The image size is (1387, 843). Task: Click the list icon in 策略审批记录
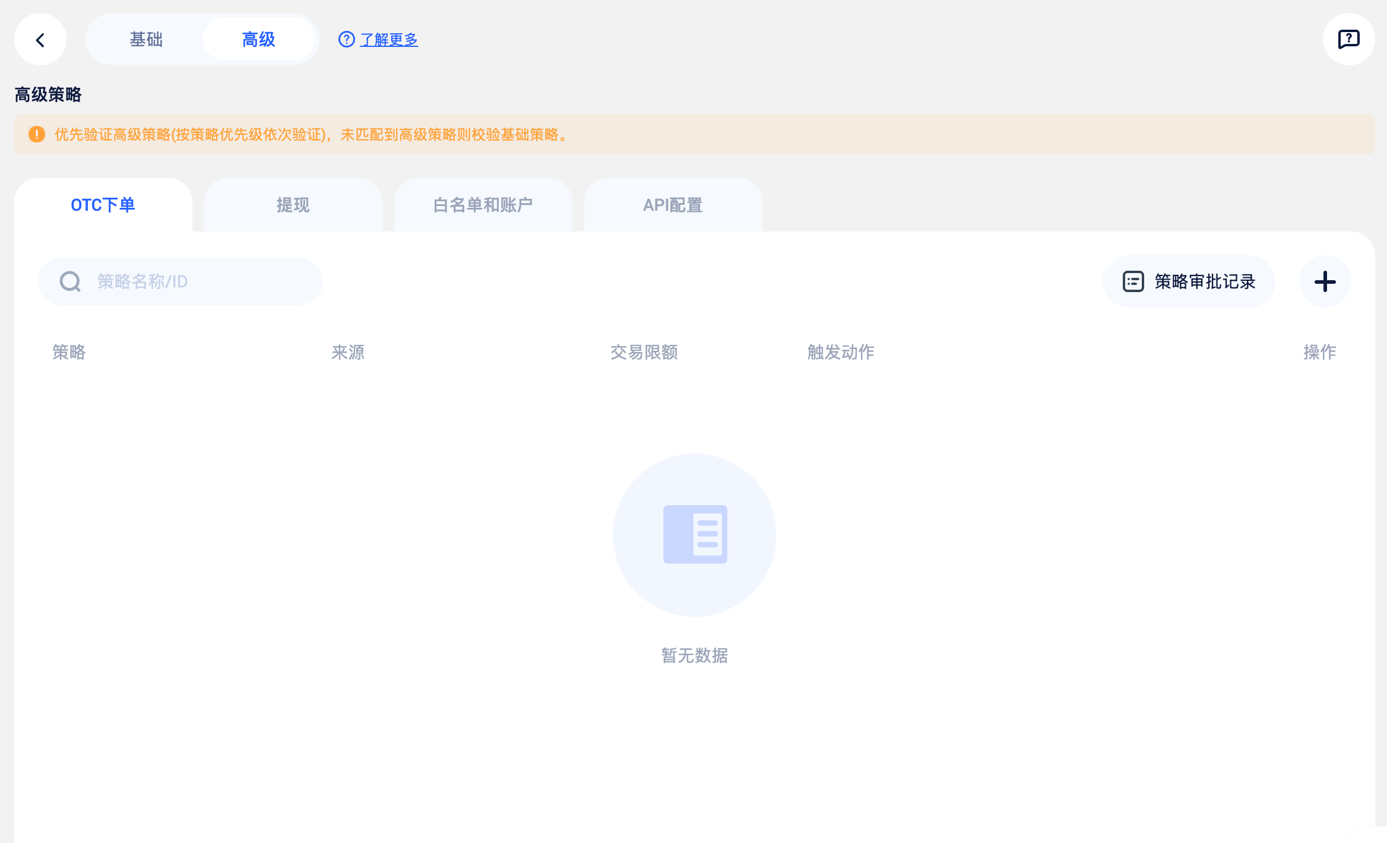[1133, 281]
